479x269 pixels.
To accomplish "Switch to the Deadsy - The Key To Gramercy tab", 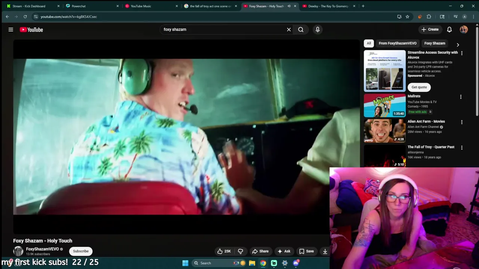I will (x=328, y=6).
